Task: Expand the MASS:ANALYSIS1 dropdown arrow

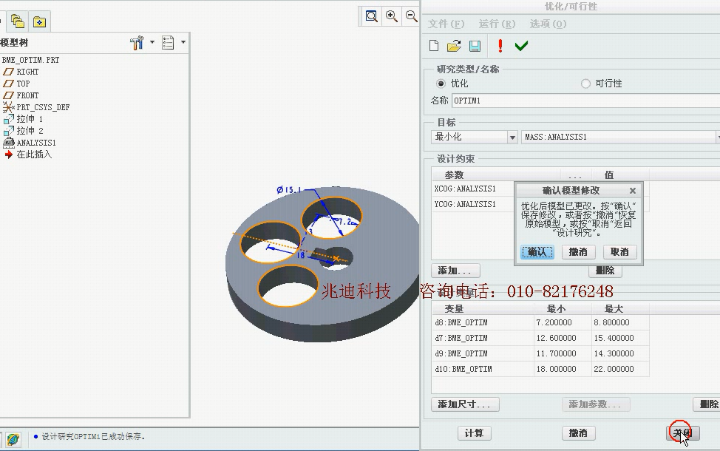Action: click(x=715, y=137)
